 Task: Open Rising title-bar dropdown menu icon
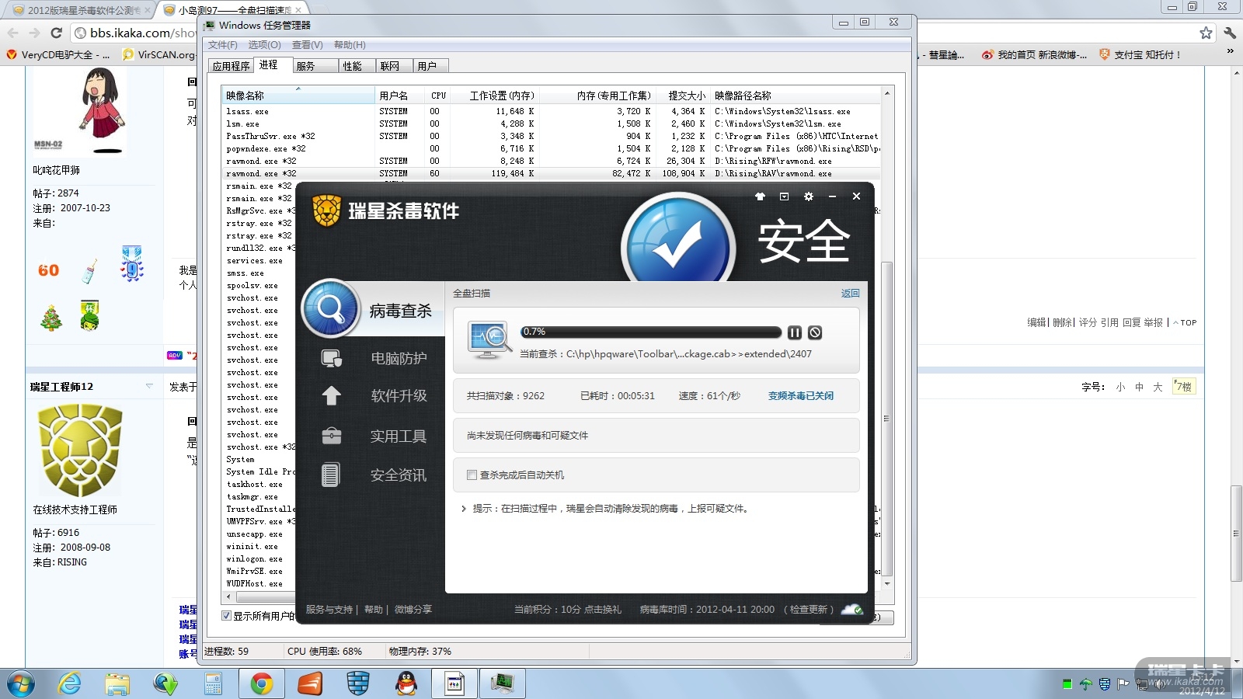click(x=784, y=196)
